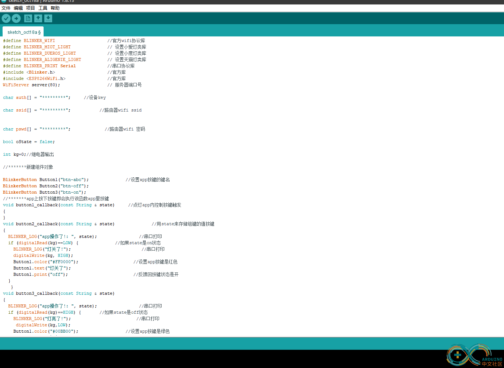Click the 'Button1.text("灯关了");' line
This screenshot has height=368, width=504.
click(x=42, y=268)
